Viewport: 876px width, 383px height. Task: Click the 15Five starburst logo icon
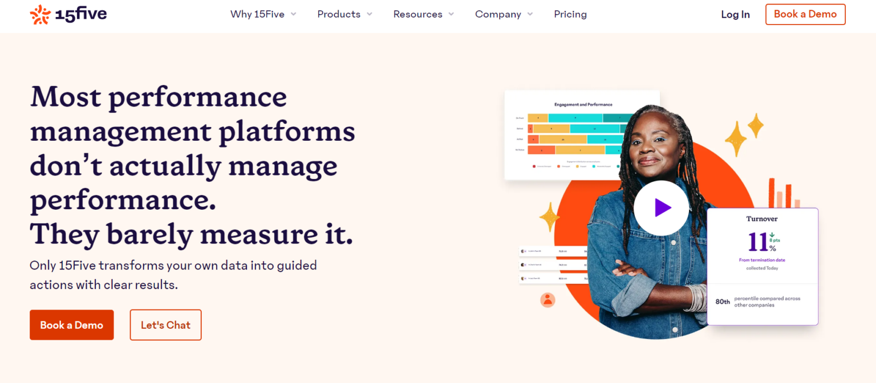(40, 15)
